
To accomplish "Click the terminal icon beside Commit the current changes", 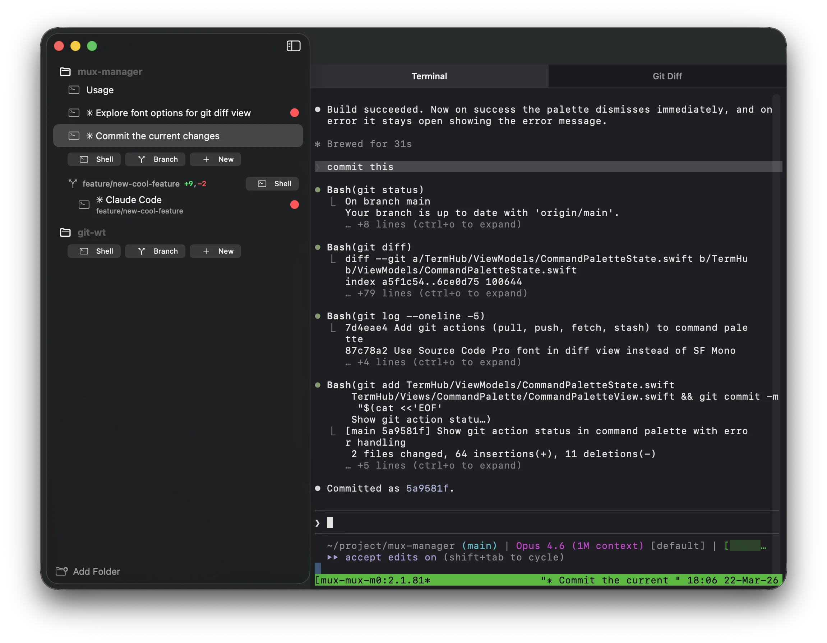I will coord(74,135).
